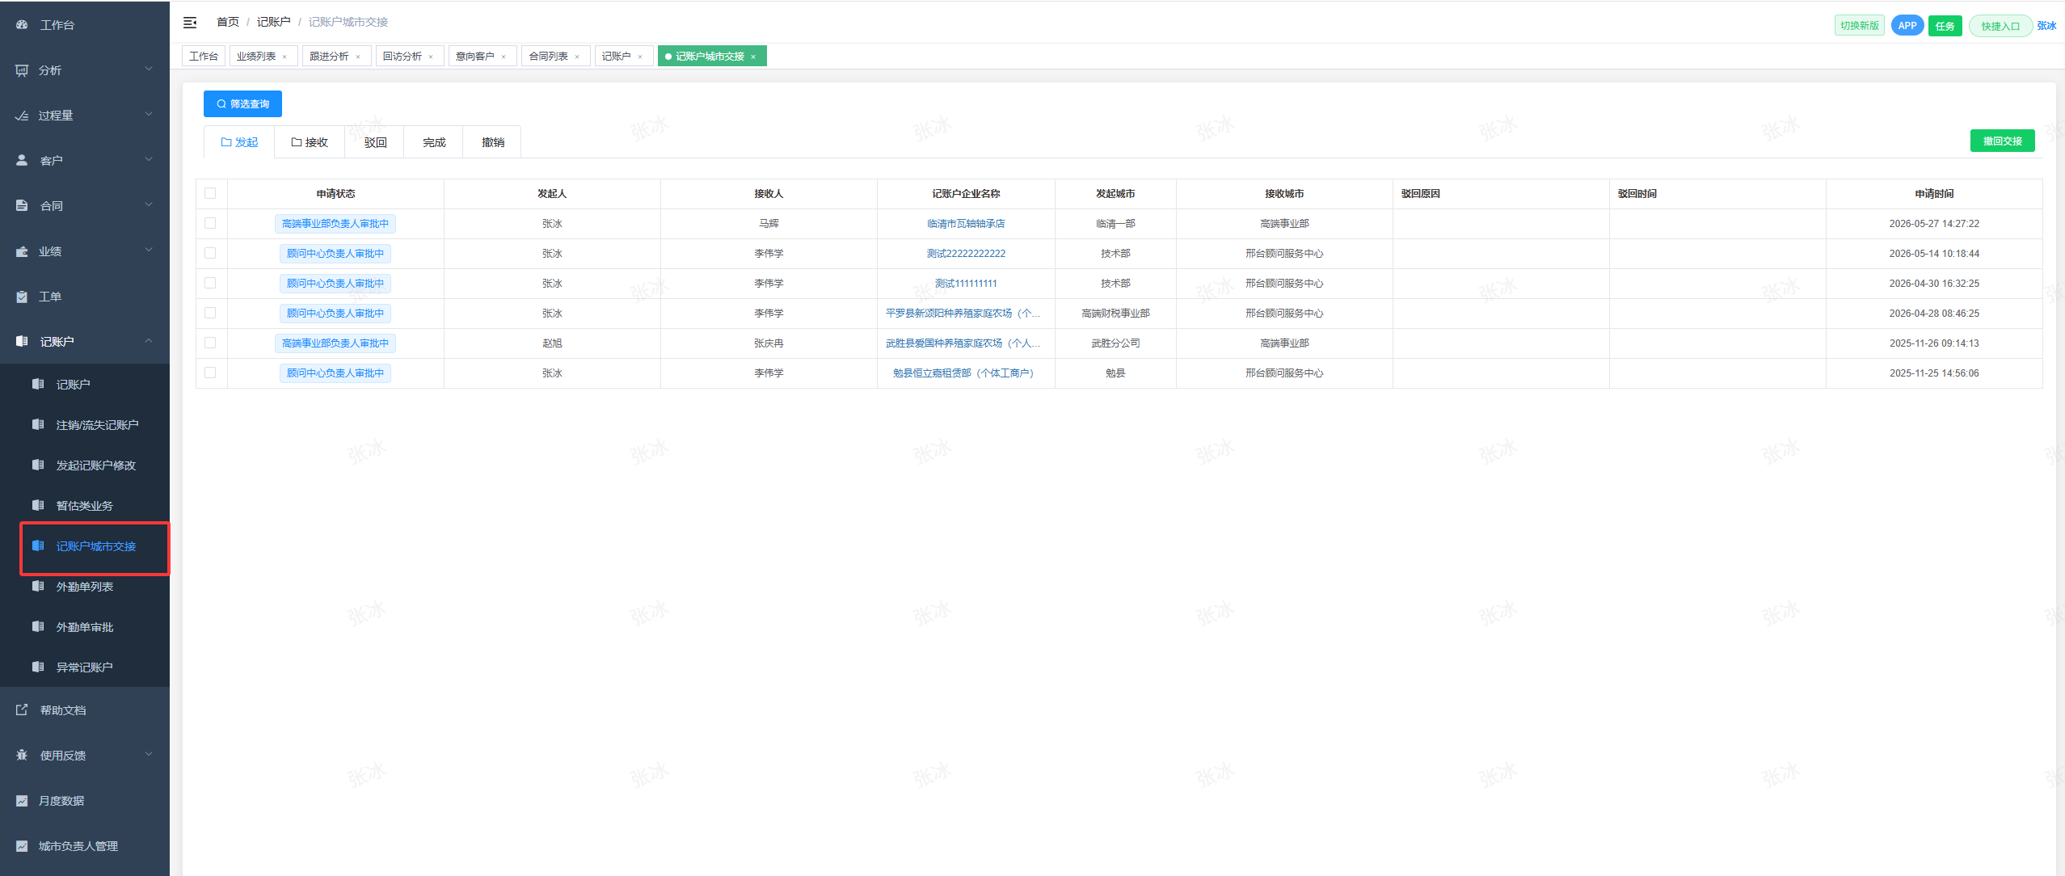The image size is (2065, 876).
Task: Click the 筛选查询 button
Action: pyautogui.click(x=242, y=104)
